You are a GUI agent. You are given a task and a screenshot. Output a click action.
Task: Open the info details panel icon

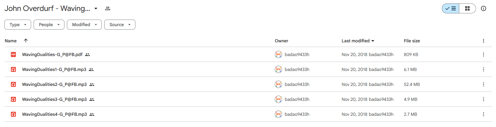(484, 8)
